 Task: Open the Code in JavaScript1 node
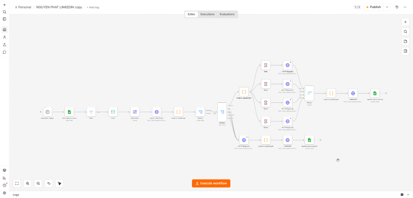pos(244,92)
